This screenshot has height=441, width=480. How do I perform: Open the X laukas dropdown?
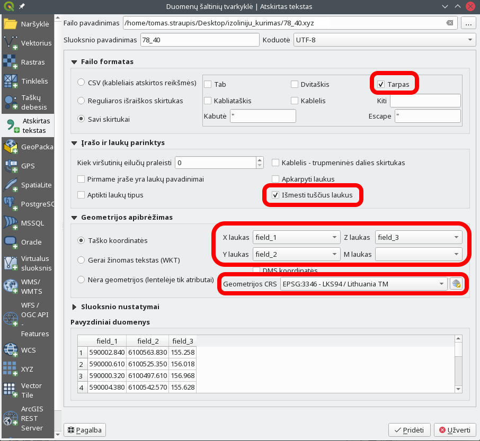click(x=296, y=237)
